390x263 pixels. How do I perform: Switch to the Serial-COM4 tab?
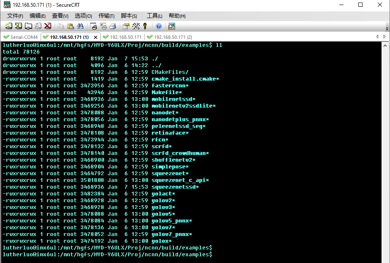20,37
